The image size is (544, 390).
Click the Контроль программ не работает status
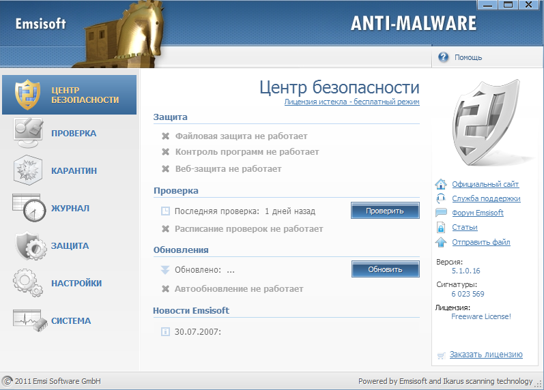point(247,152)
